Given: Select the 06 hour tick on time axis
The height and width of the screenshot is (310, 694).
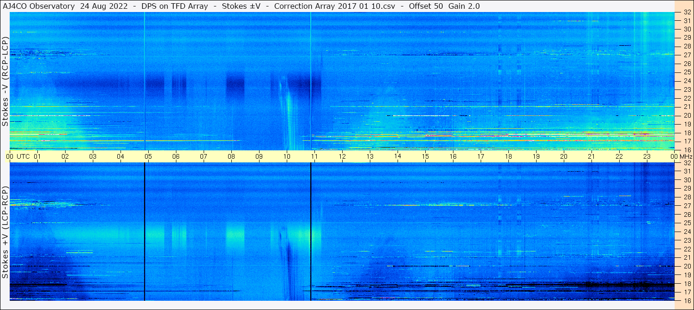Looking at the screenshot, I should (176, 156).
